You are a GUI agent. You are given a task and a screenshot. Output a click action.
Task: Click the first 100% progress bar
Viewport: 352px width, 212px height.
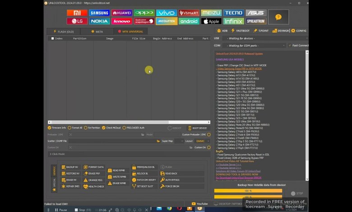(248, 191)
